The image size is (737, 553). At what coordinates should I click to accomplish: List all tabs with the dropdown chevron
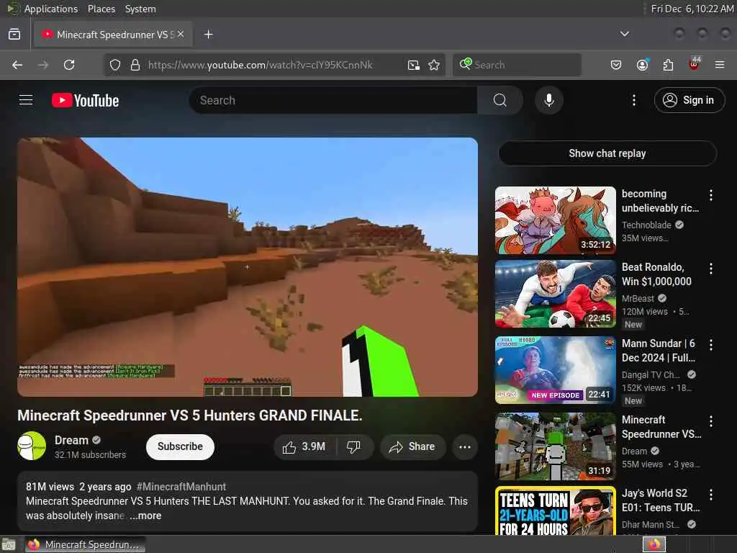(x=624, y=34)
